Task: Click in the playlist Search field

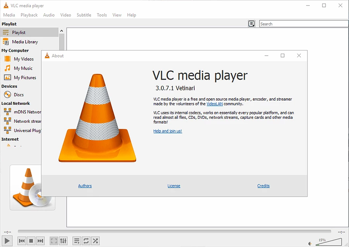Action: (x=303, y=24)
